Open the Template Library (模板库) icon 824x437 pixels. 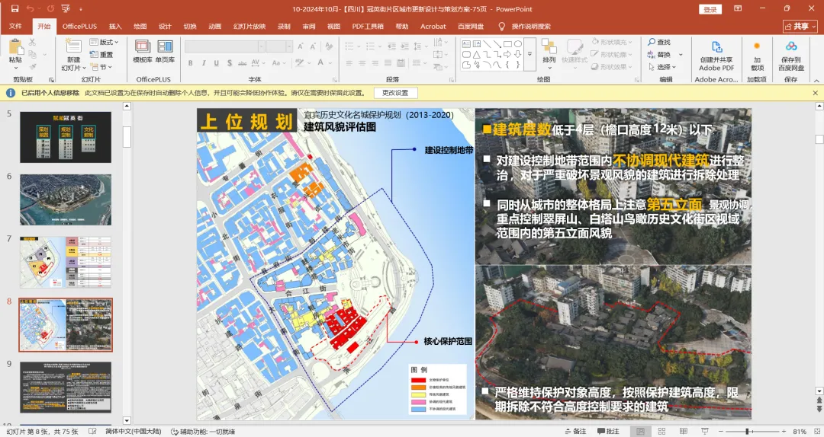point(143,46)
